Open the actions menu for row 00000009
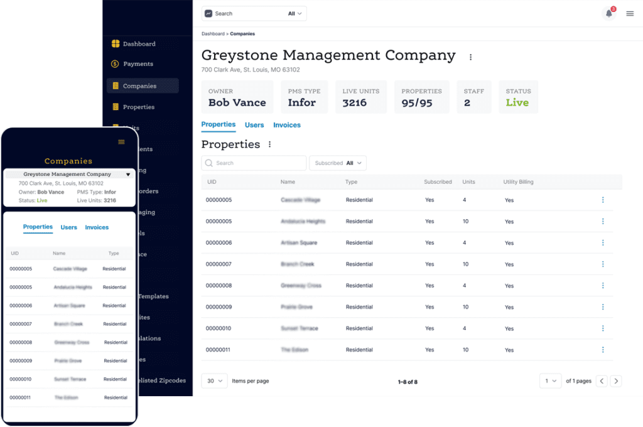The image size is (643, 427). point(603,307)
